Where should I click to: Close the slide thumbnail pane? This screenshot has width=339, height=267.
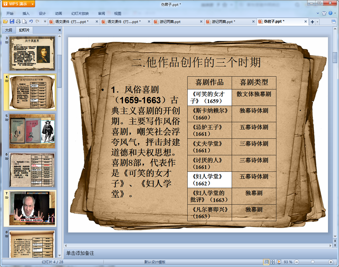click(x=60, y=30)
